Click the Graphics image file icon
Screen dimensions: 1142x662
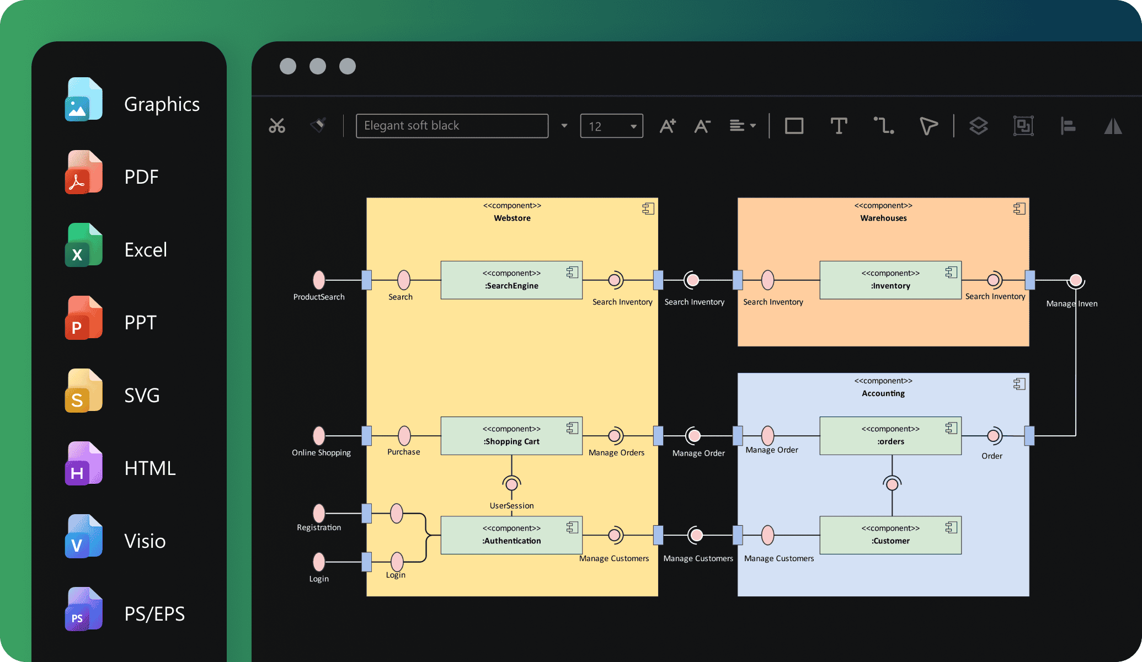pyautogui.click(x=84, y=99)
